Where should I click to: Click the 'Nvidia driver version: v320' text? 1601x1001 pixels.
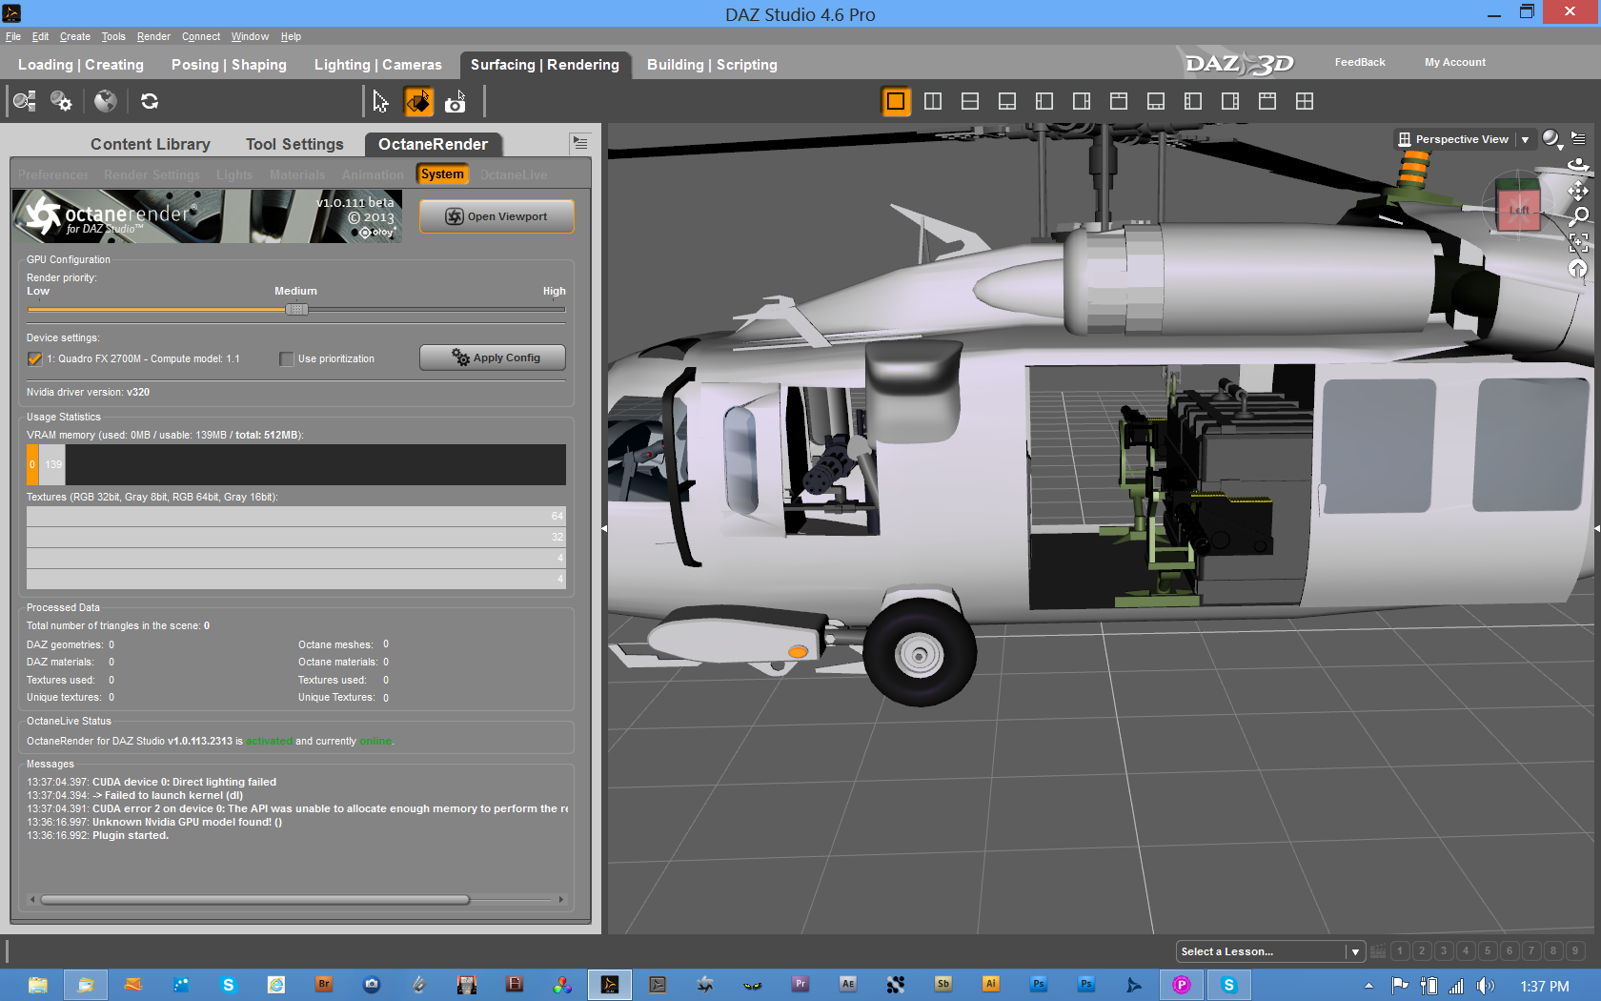(x=88, y=392)
